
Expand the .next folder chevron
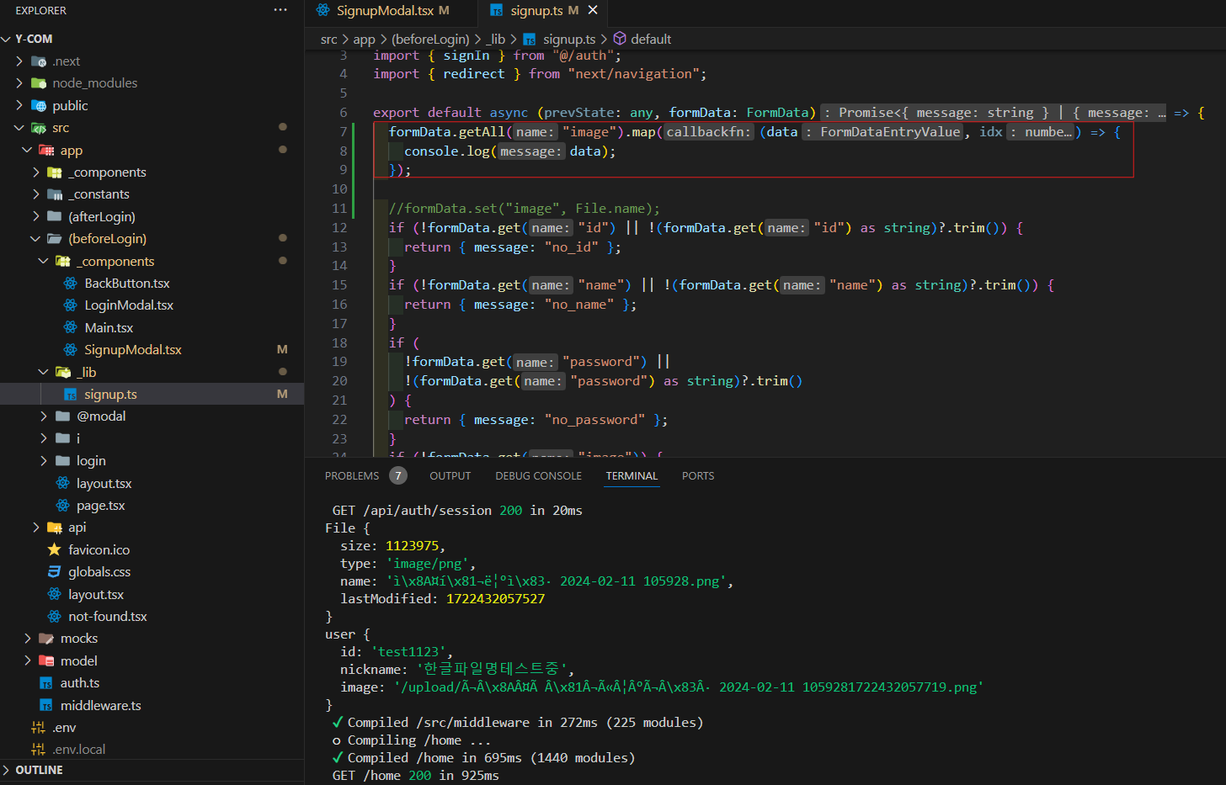20,61
